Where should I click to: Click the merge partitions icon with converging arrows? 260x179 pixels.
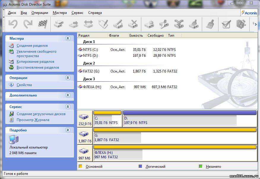(x=179, y=24)
